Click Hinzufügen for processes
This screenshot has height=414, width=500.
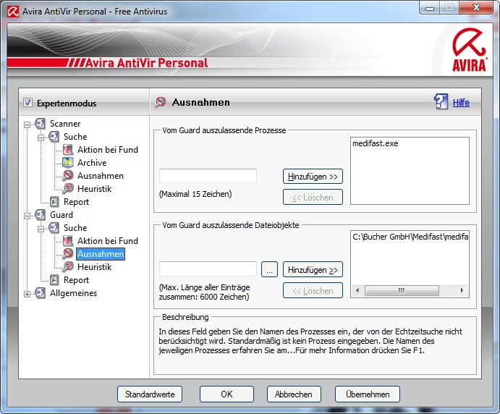(313, 177)
